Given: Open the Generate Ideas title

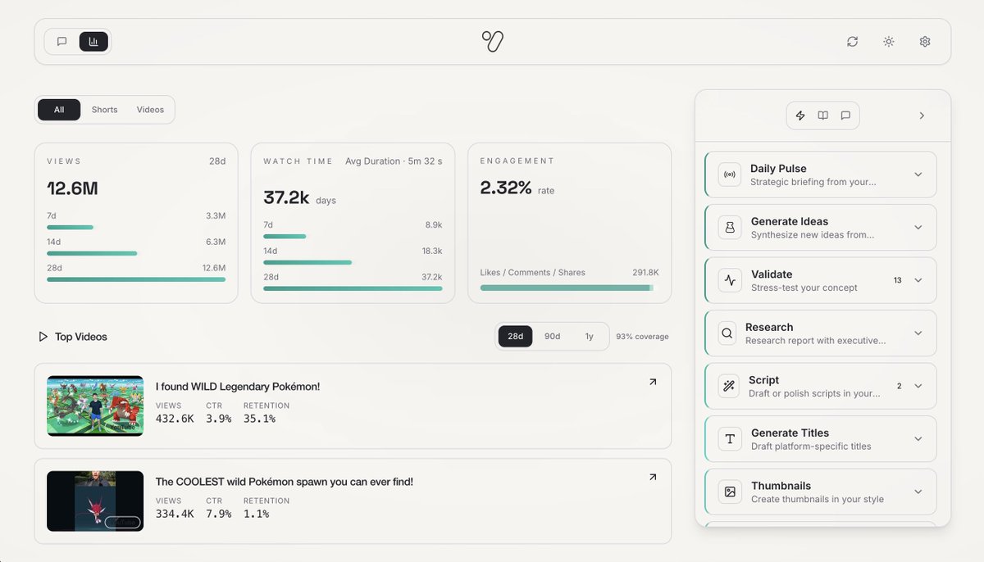Looking at the screenshot, I should click(x=790, y=221).
